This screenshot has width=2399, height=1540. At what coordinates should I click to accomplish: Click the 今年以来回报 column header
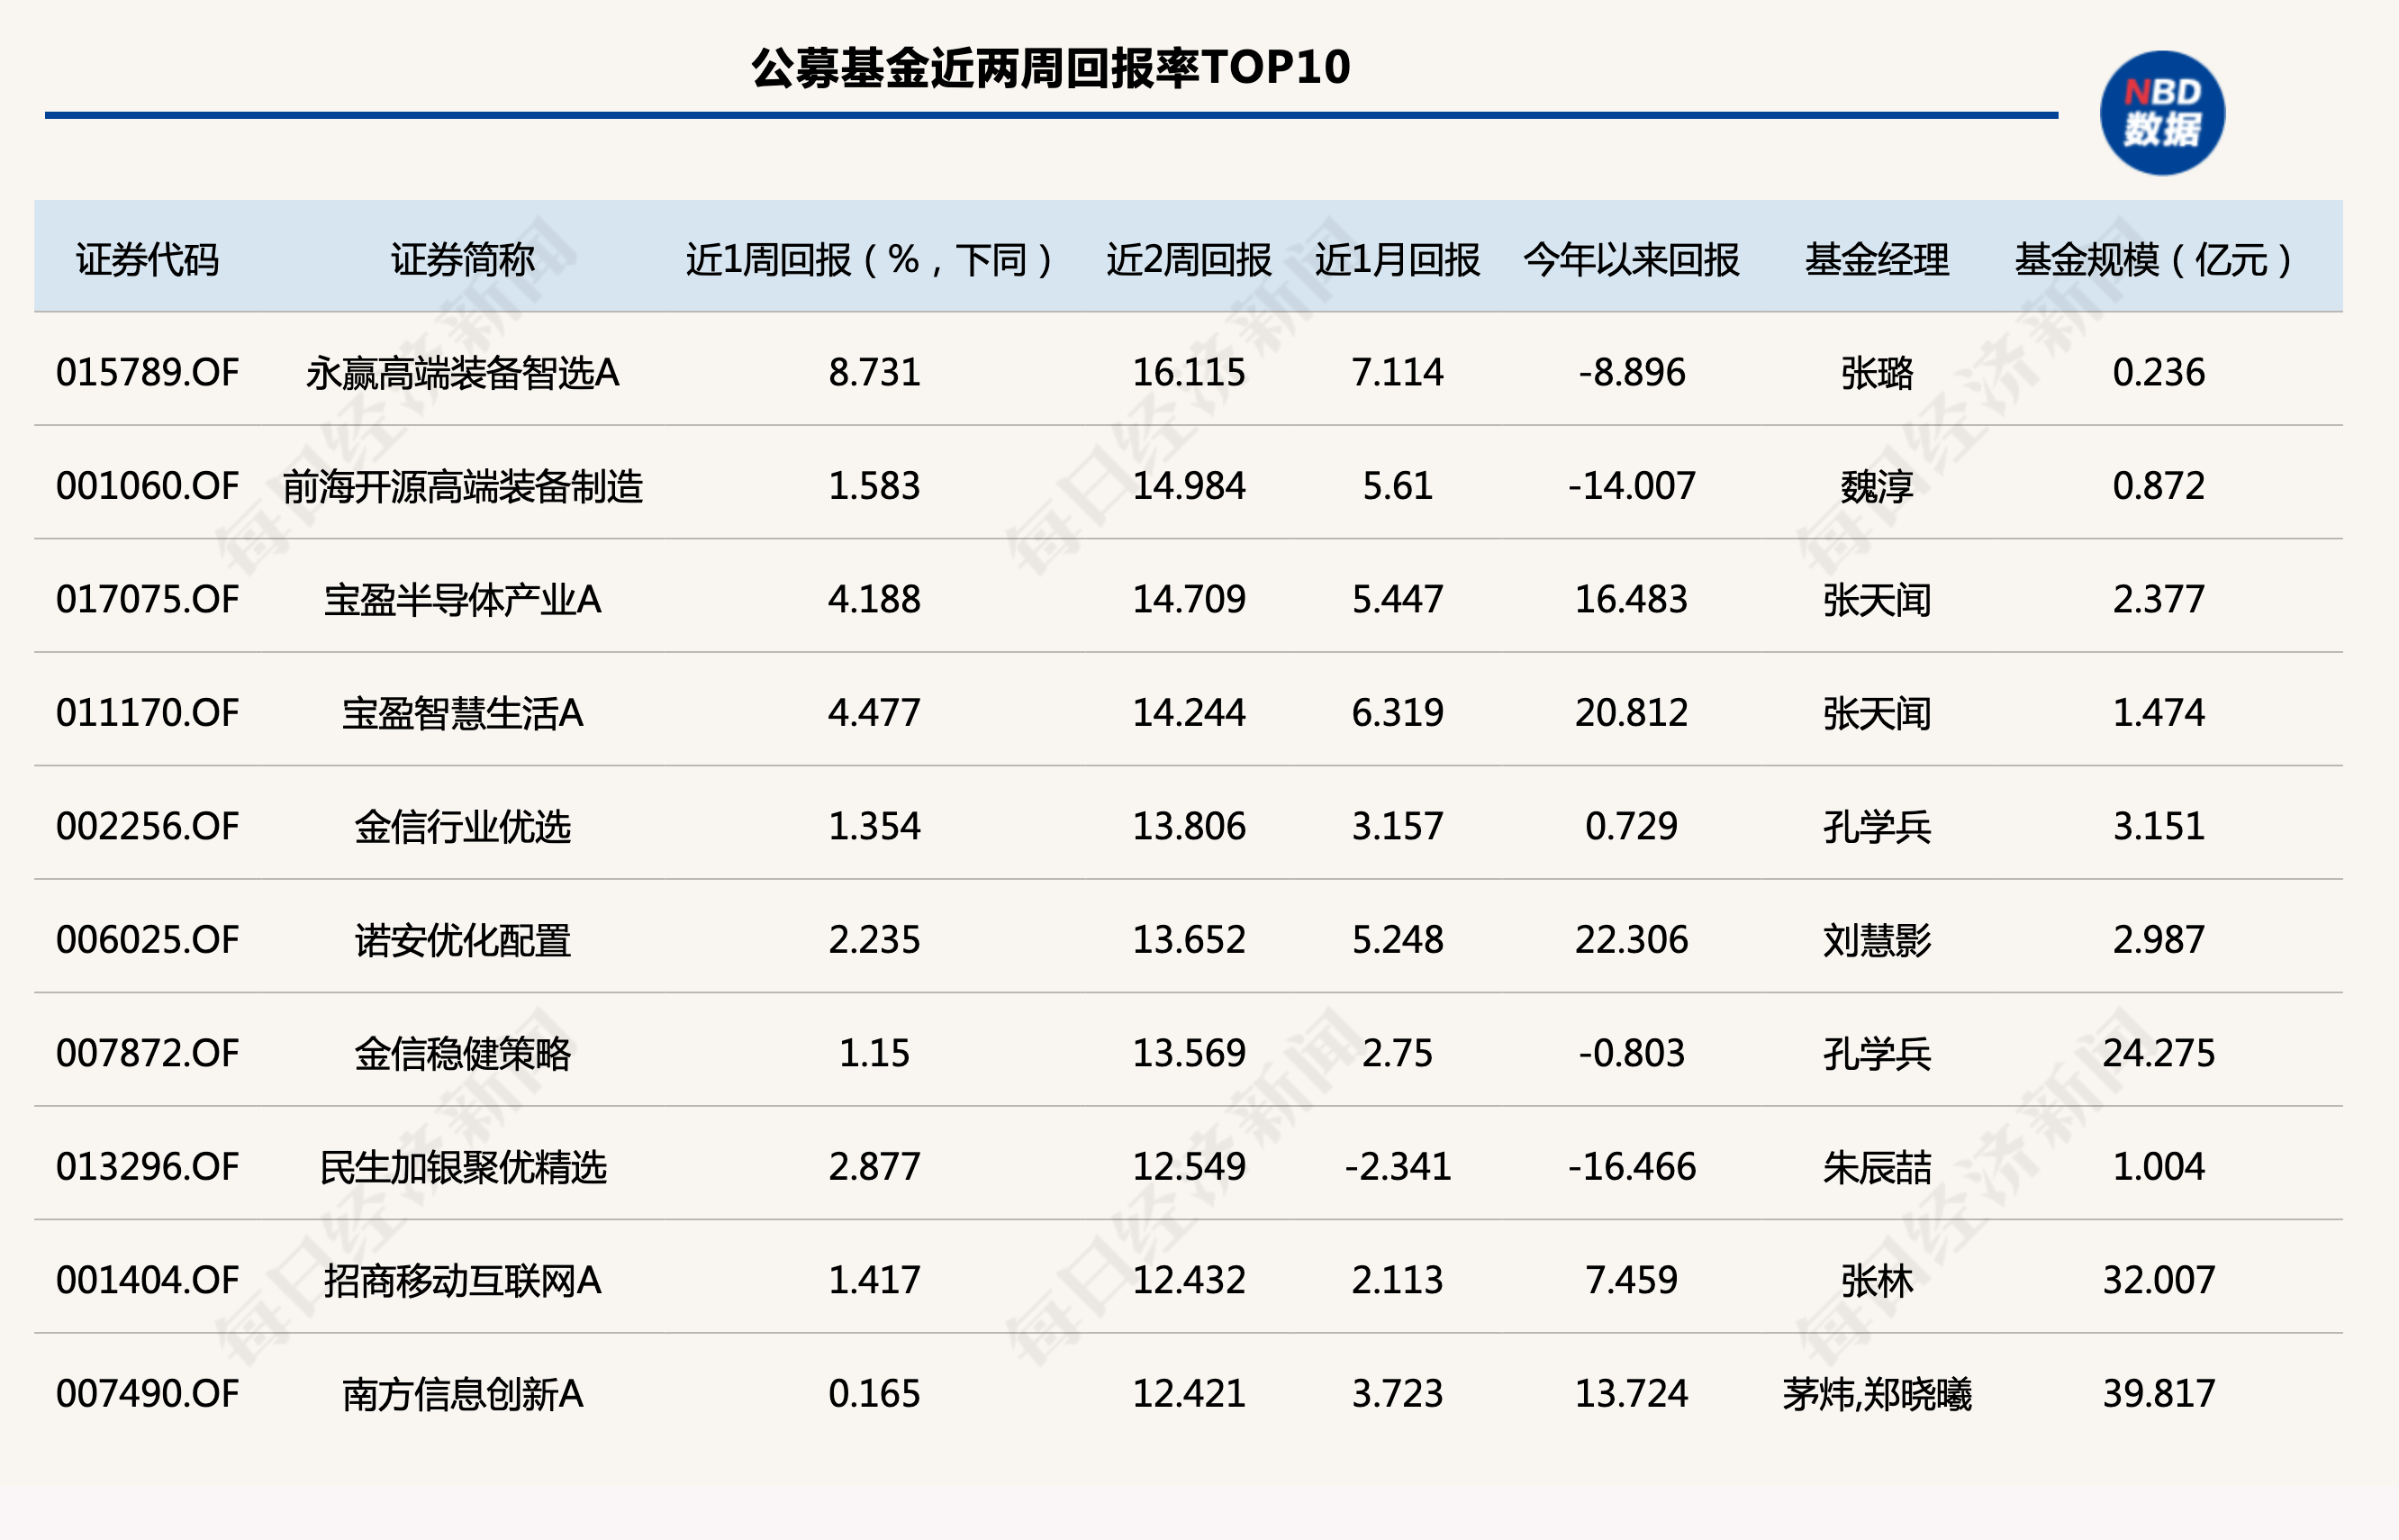click(x=1631, y=260)
